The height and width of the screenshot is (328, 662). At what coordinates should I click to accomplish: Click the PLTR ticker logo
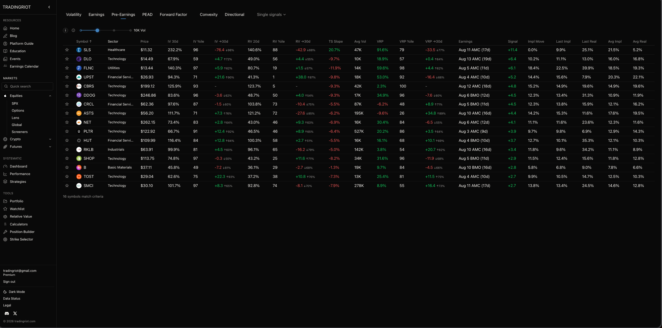point(79,131)
